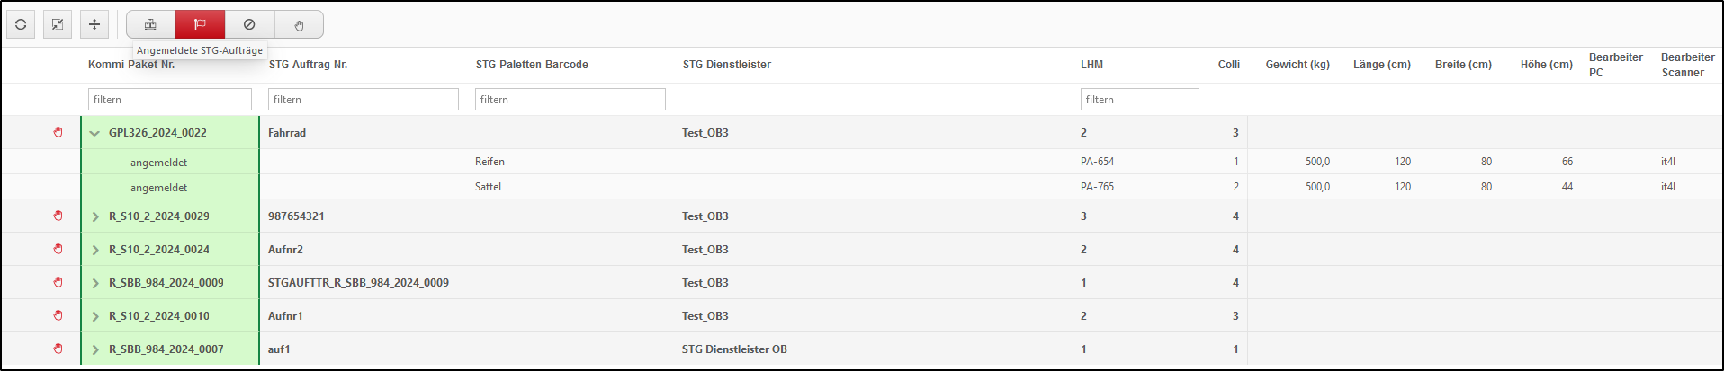
Task: Select the pallet boxes filter button
Action: [x=150, y=24]
